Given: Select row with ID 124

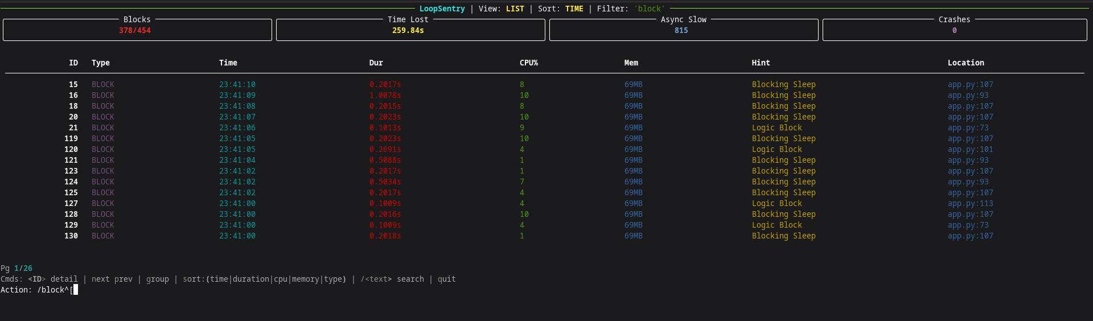Looking at the screenshot, I should (x=545, y=182).
